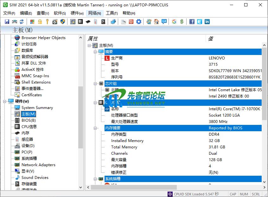Select Network Adapters in the left tree
This screenshot has height=197, width=268.
pyautogui.click(x=38, y=165)
